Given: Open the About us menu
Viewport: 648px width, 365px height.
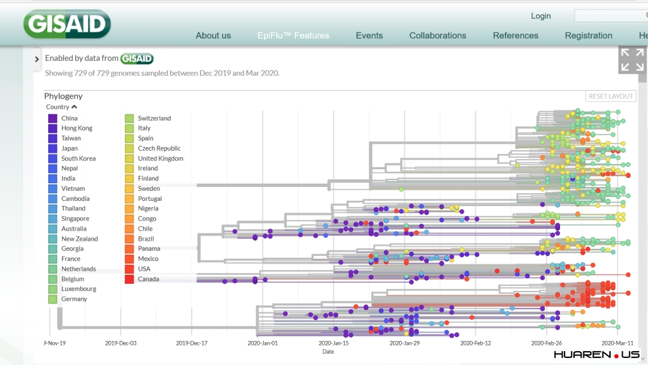Looking at the screenshot, I should (213, 35).
